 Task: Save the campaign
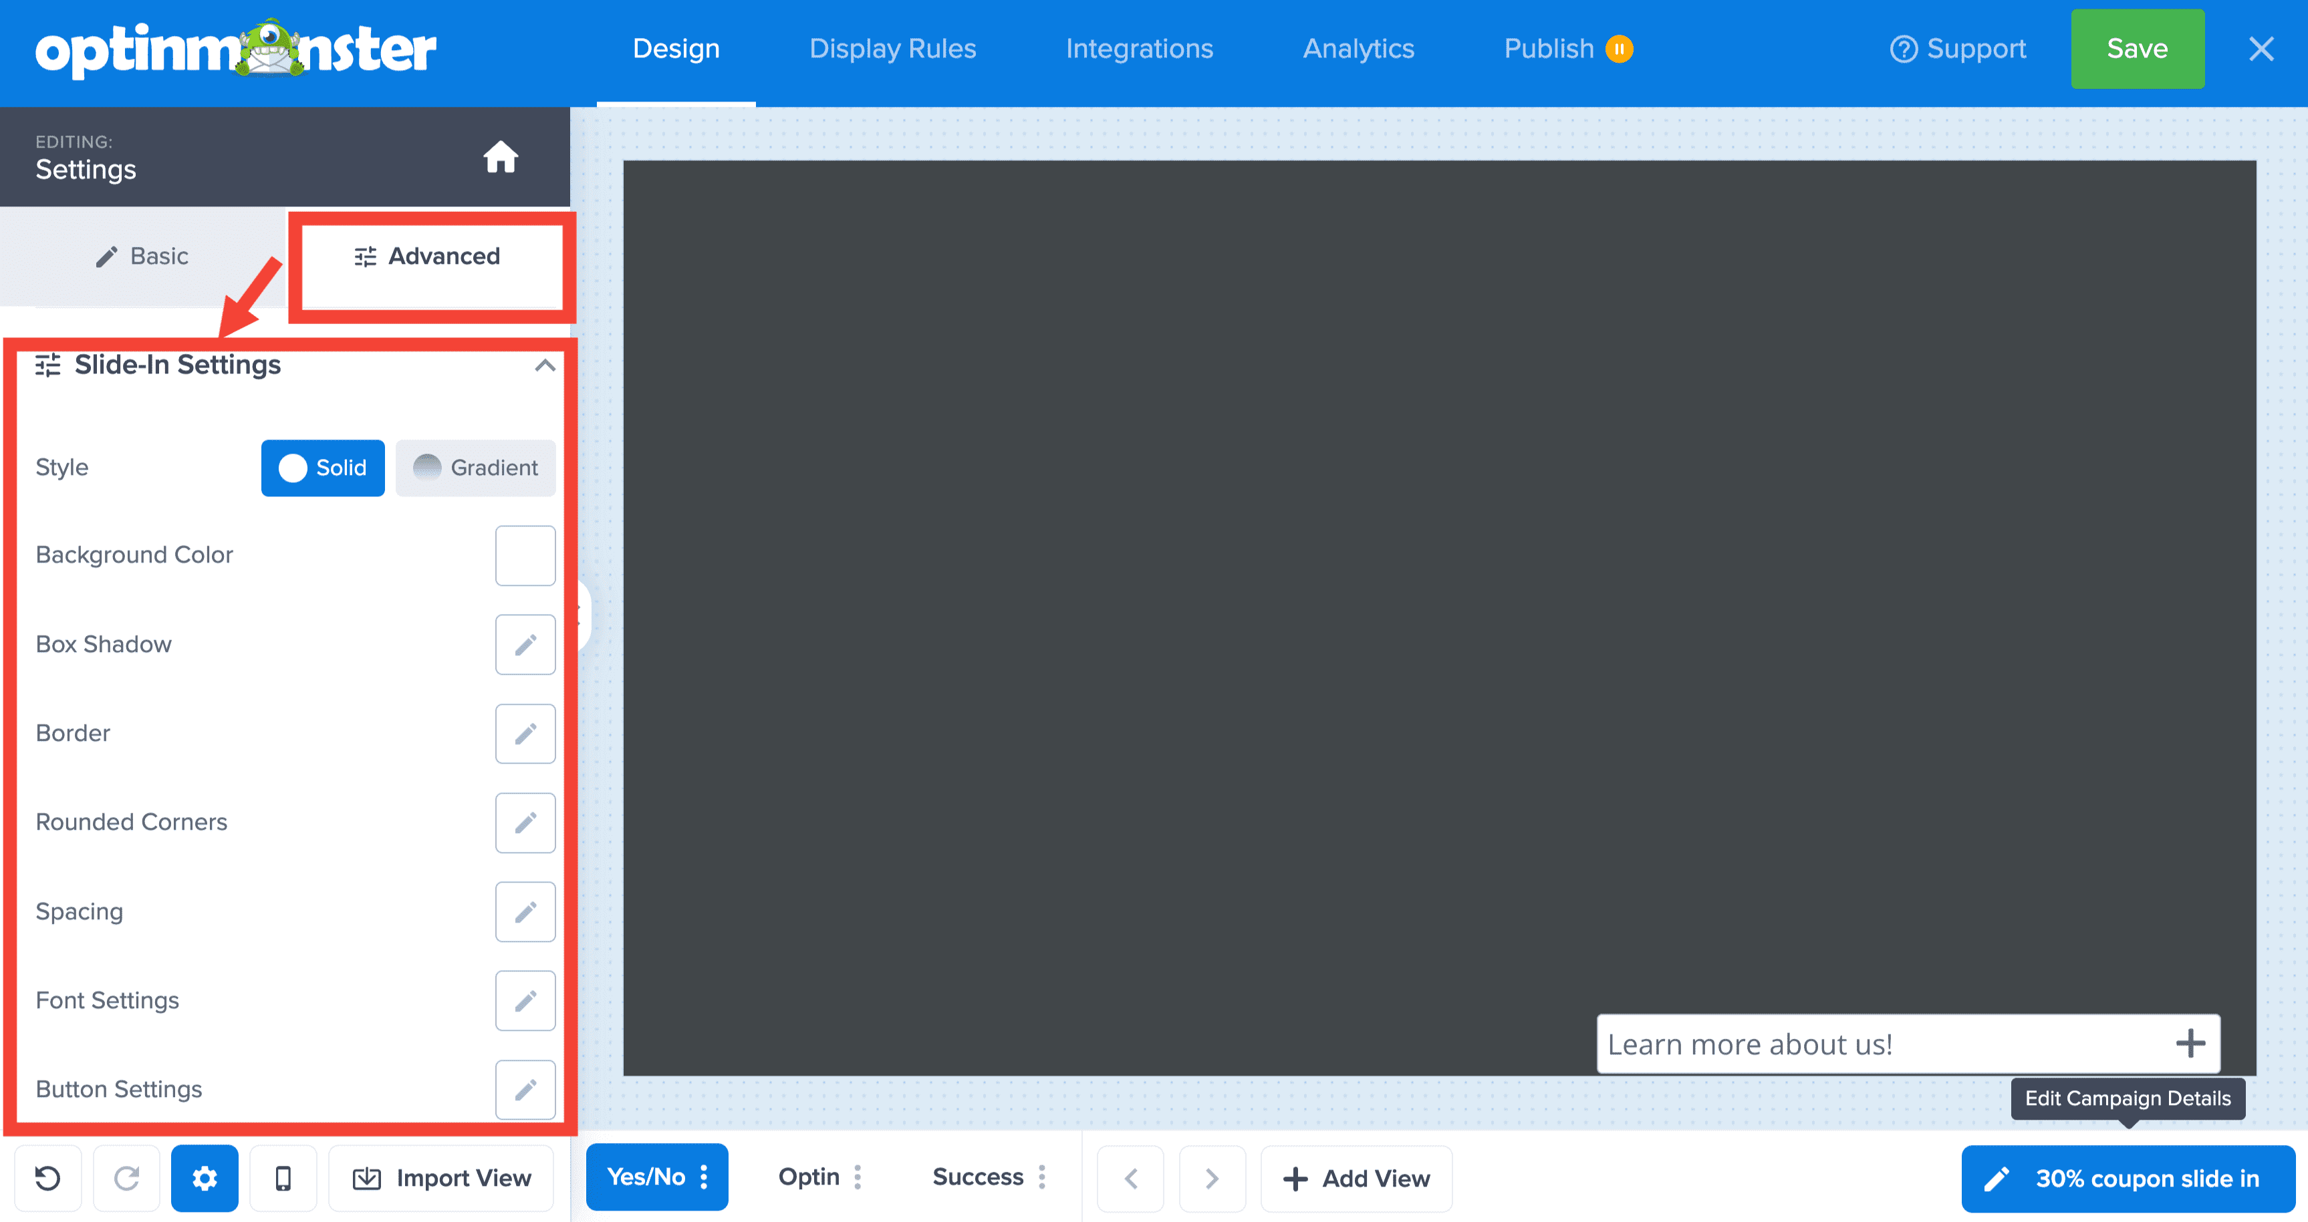click(x=2137, y=49)
